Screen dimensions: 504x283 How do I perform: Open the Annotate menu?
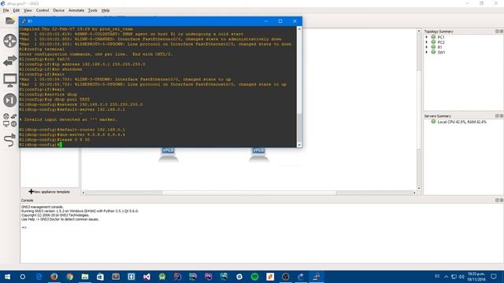tap(76, 10)
